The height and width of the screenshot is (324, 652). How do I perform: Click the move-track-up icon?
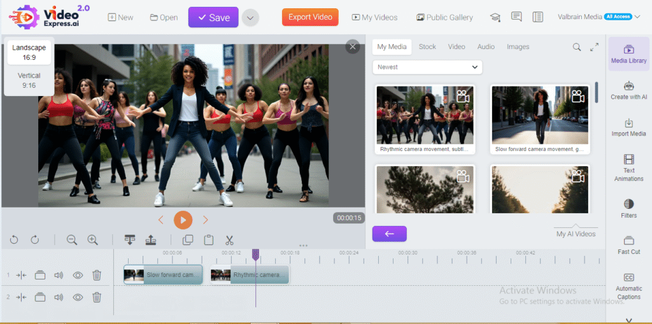[150, 239]
